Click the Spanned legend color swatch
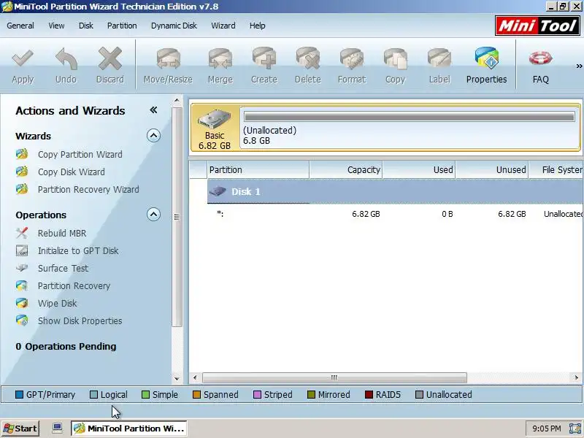 (196, 394)
